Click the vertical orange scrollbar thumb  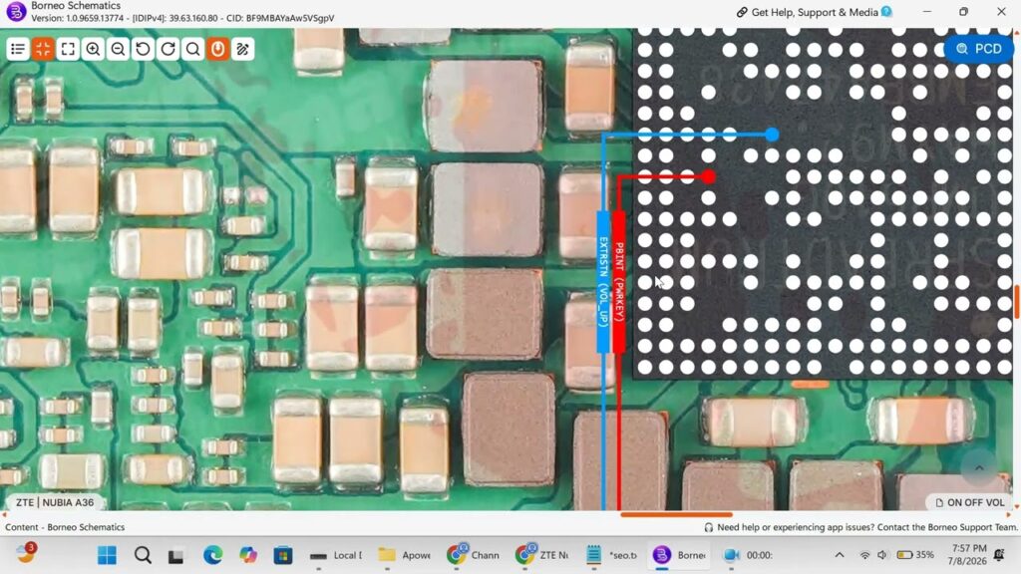(x=1017, y=302)
